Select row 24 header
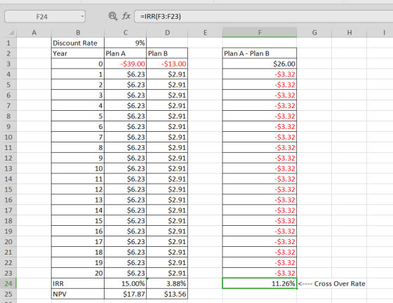The height and width of the screenshot is (303, 393). click(8, 284)
